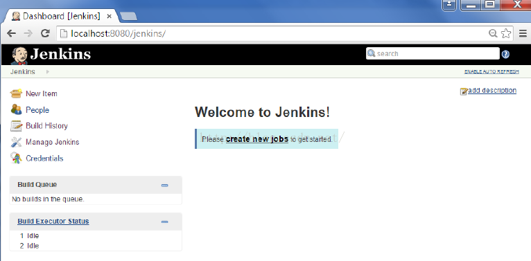This screenshot has height=261, width=531.
Task: Click the People icon in sidebar
Action: tap(16, 109)
